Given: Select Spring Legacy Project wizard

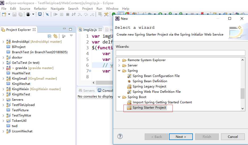Looking at the screenshot, I should coord(147,86).
